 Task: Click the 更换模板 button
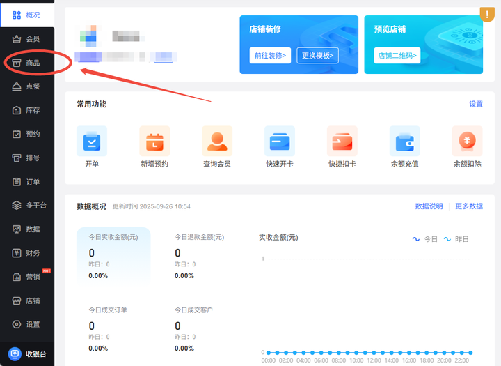317,55
